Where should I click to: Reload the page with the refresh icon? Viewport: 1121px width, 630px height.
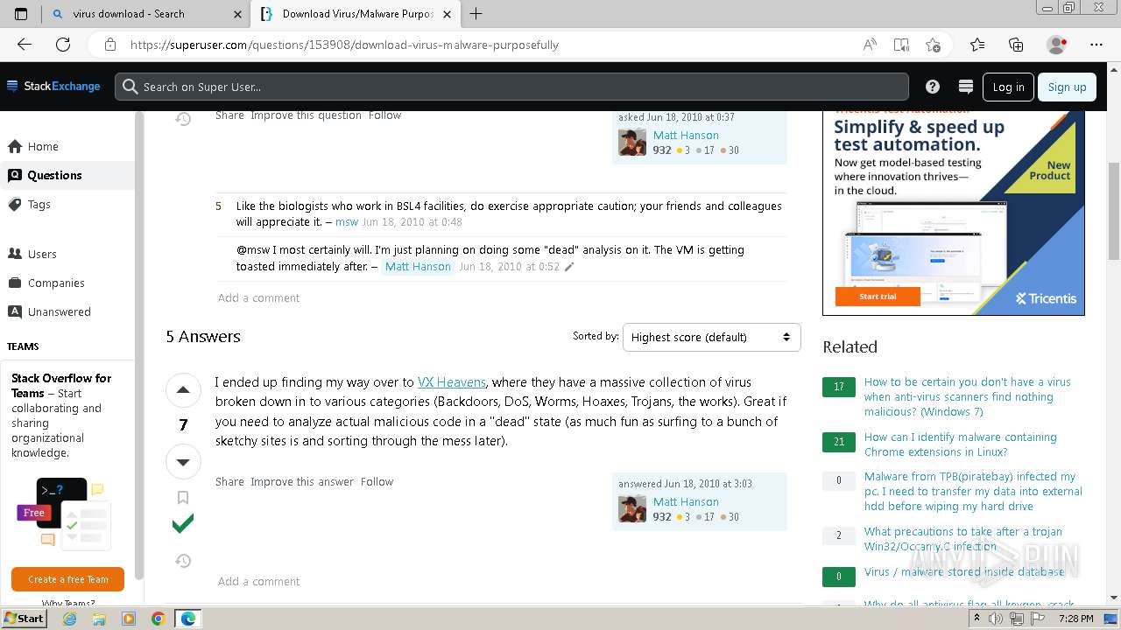point(63,45)
